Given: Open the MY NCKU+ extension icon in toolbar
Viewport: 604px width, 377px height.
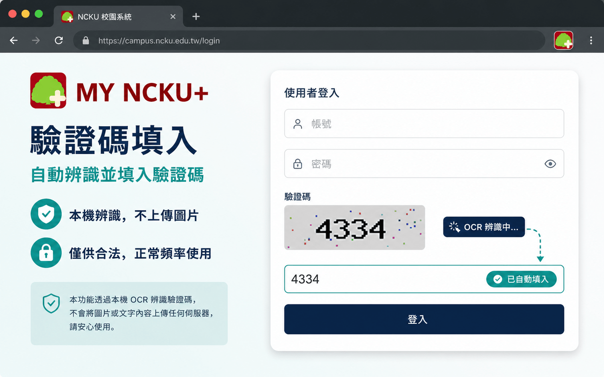Looking at the screenshot, I should [x=563, y=41].
